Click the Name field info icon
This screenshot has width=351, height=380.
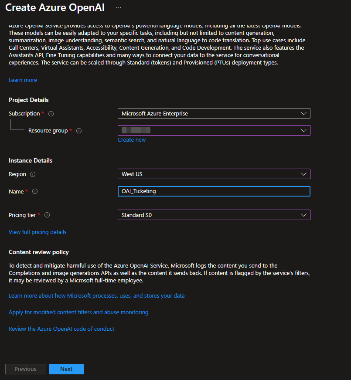pyautogui.click(x=34, y=191)
